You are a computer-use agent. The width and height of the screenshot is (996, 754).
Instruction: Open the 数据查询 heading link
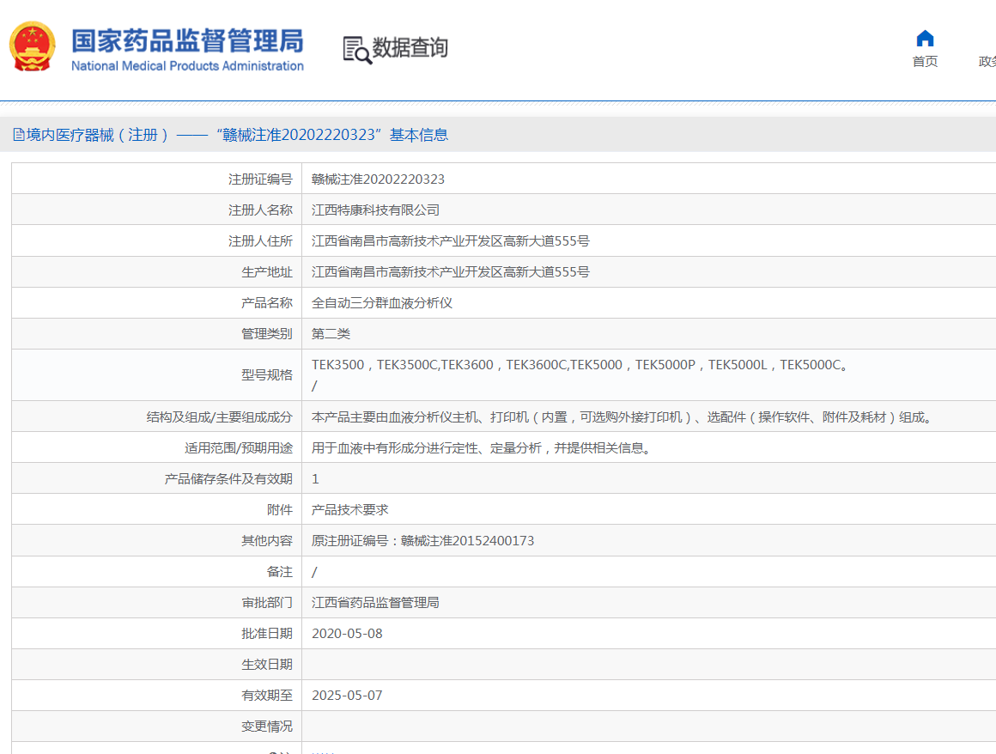(x=410, y=47)
